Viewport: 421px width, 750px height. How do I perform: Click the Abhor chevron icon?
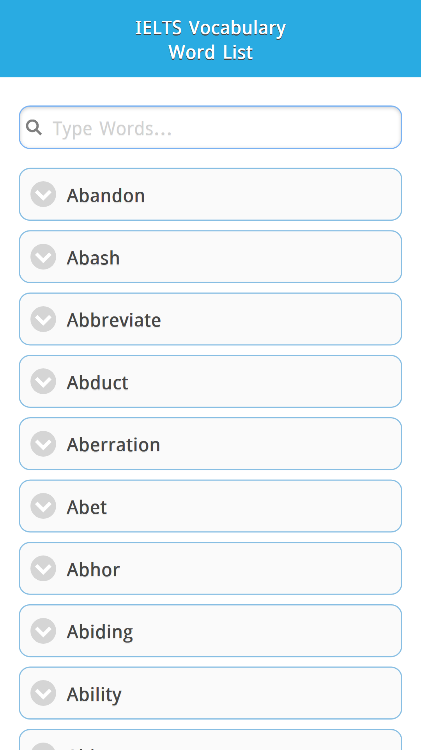43,569
